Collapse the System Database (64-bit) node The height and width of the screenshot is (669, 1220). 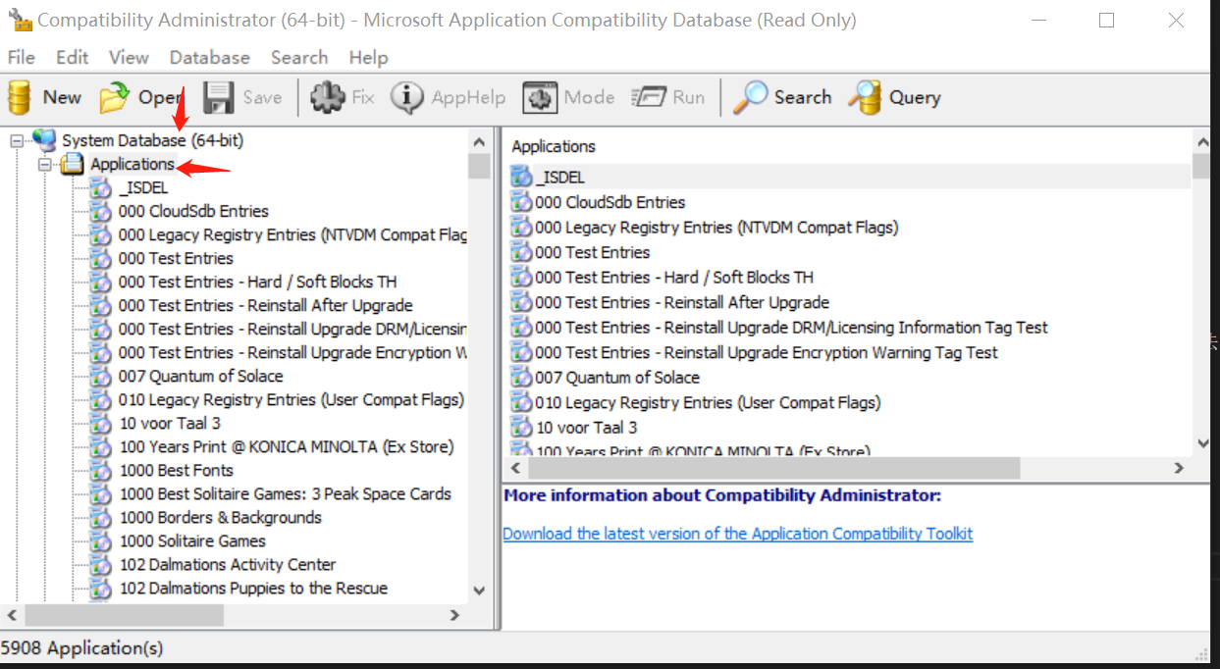point(16,141)
